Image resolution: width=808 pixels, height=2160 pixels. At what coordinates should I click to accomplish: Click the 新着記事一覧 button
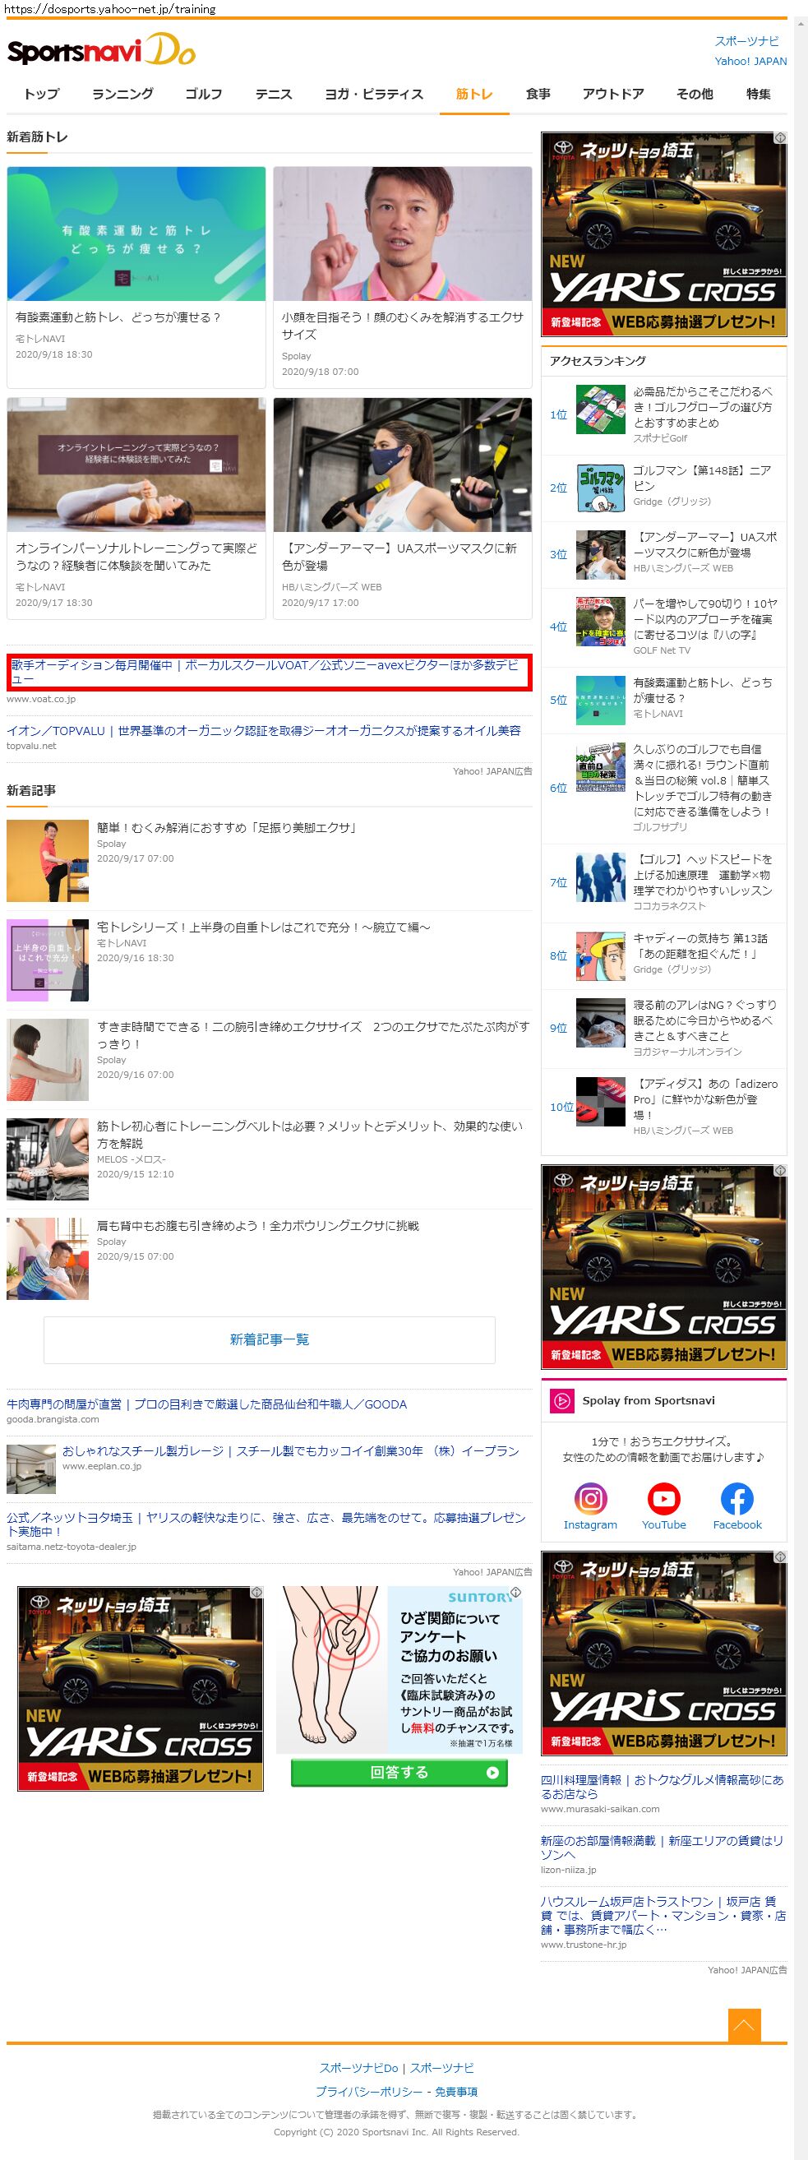tap(269, 1340)
